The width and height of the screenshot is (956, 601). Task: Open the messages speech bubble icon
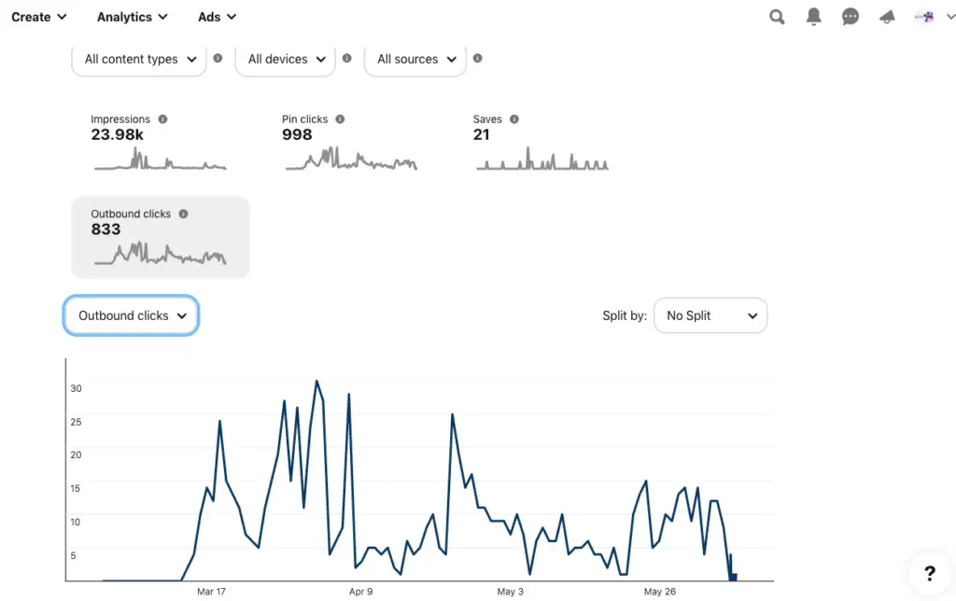850,17
